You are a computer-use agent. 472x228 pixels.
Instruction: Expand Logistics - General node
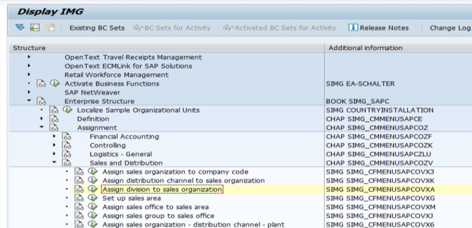click(x=54, y=154)
